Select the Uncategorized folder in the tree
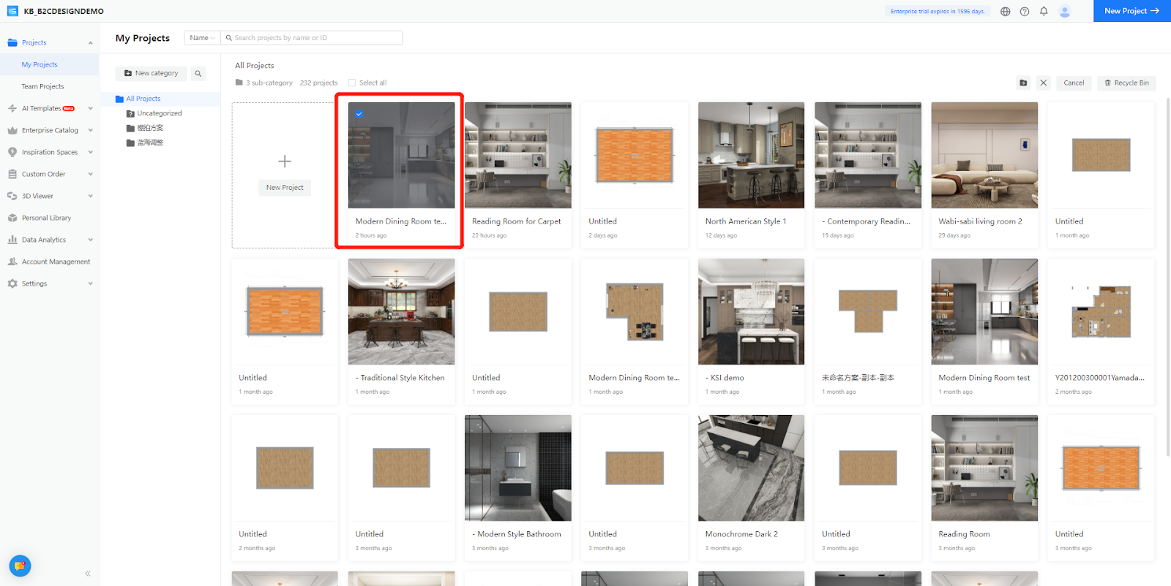This screenshot has width=1171, height=586. [159, 113]
